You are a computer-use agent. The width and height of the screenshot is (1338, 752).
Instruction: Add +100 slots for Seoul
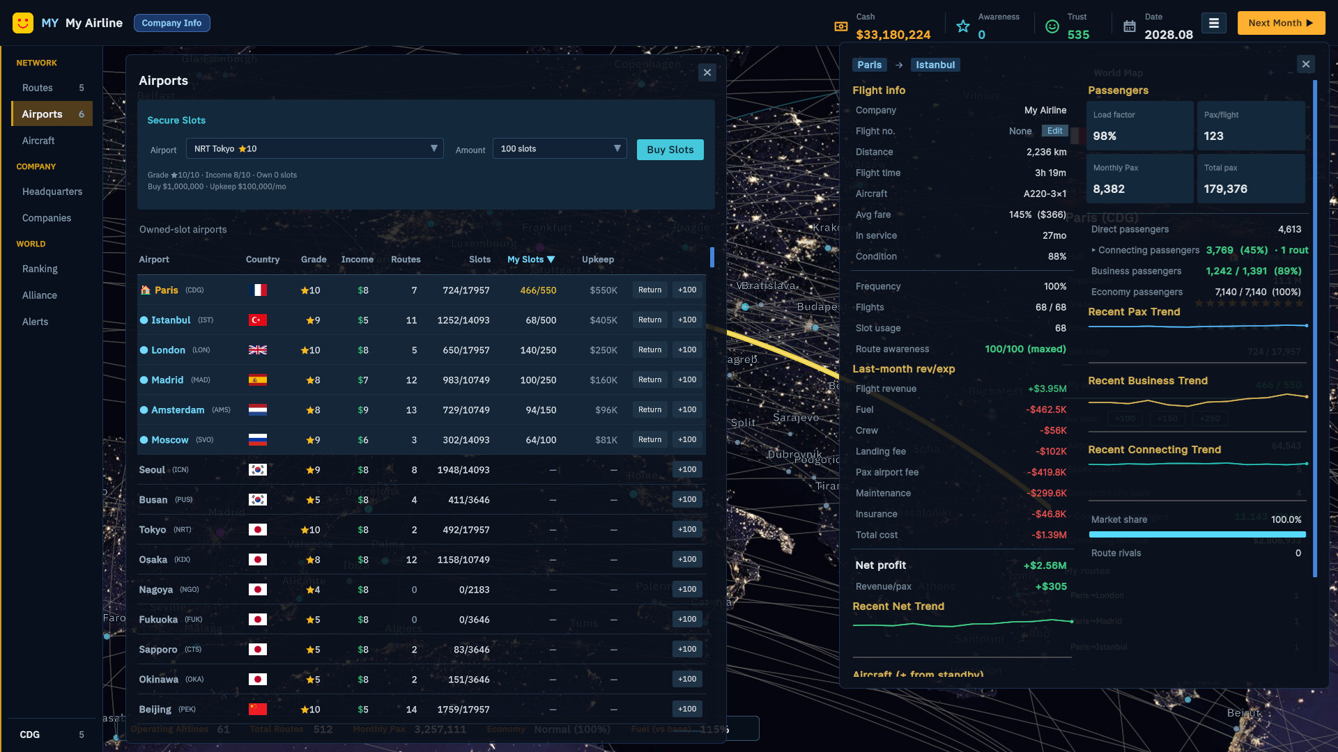click(x=687, y=469)
